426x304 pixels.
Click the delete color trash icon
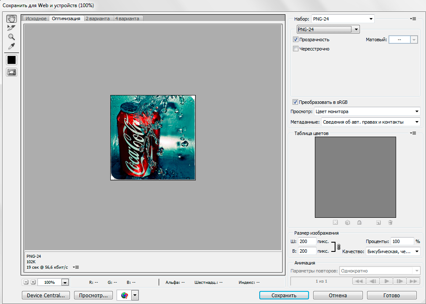click(390, 222)
